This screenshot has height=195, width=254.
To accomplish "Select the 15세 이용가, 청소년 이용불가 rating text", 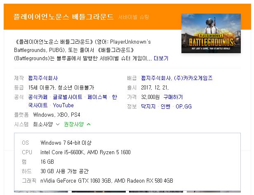I will pyautogui.click(x=61, y=88).
